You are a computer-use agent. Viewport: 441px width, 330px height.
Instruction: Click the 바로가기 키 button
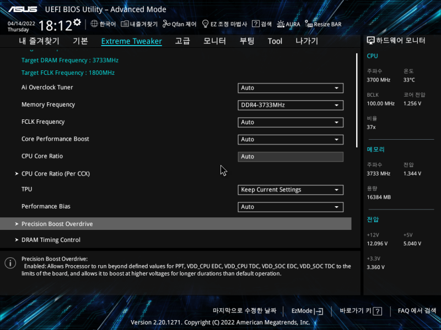[361, 311]
